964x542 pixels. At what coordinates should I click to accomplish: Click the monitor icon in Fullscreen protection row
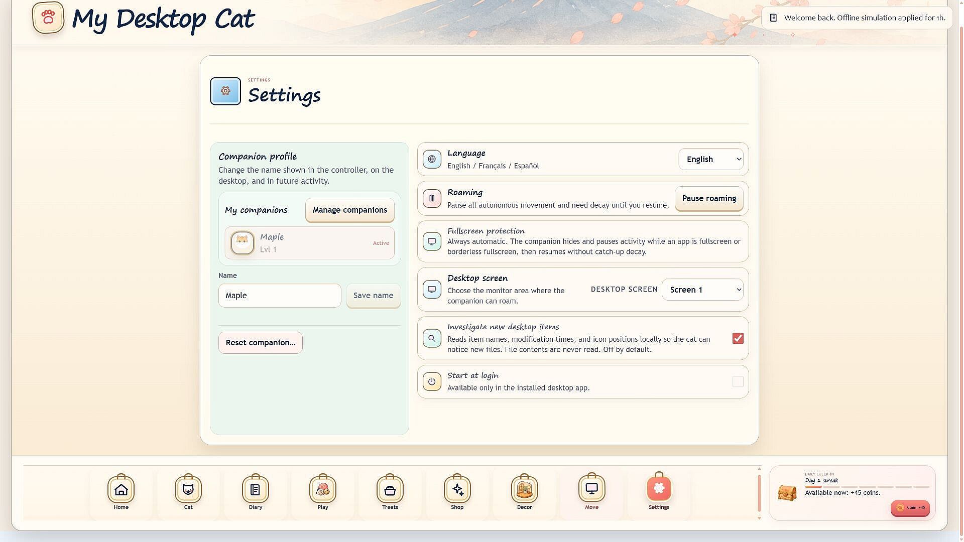(x=432, y=241)
